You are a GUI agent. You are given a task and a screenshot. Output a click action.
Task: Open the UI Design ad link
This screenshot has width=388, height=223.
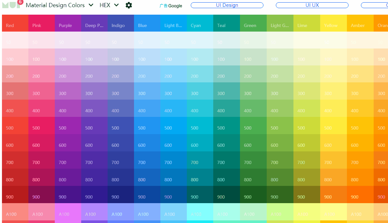pyautogui.click(x=227, y=5)
